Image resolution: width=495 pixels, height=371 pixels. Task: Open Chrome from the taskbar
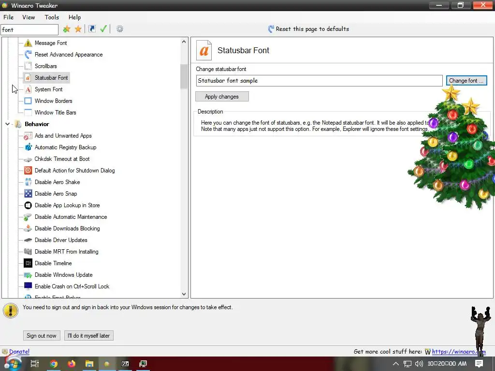(54, 364)
